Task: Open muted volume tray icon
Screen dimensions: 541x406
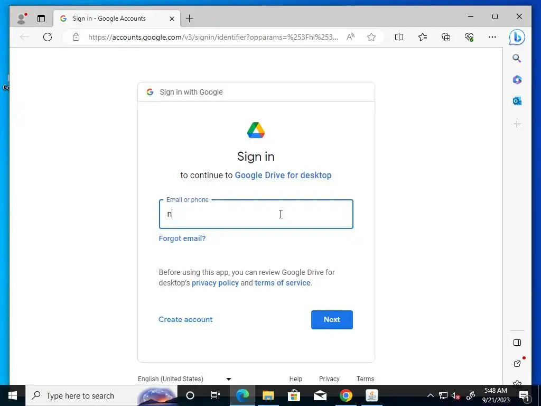Action: click(x=456, y=395)
